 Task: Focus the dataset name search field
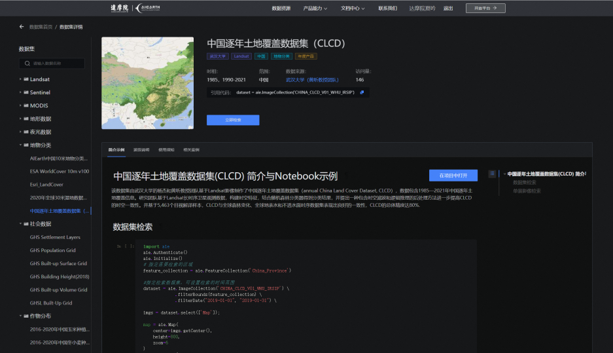pyautogui.click(x=52, y=64)
